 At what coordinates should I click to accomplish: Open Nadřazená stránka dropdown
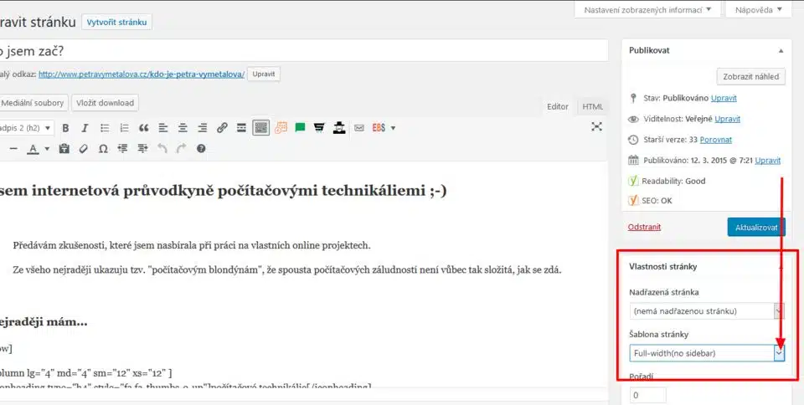click(x=707, y=310)
